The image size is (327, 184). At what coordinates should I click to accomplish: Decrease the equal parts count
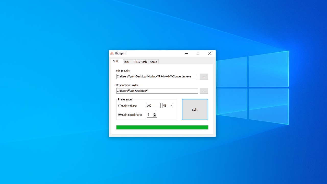coord(155,116)
